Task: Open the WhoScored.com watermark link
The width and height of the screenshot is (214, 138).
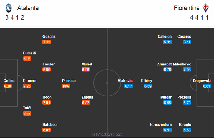Action: [x=107, y=134]
